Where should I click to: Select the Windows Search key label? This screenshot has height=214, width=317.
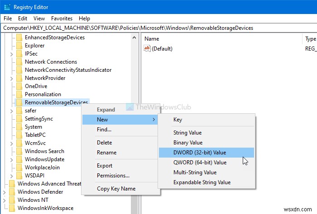pos(44,151)
